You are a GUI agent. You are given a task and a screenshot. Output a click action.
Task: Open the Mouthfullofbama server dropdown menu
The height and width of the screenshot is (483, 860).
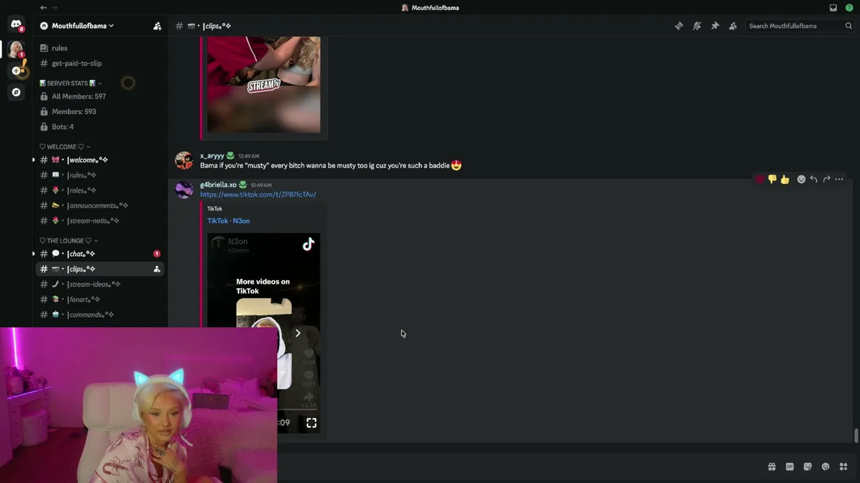pos(83,25)
